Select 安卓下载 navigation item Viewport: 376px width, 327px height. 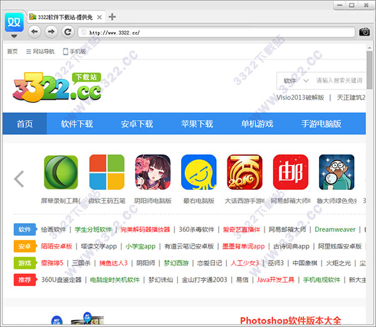[137, 123]
